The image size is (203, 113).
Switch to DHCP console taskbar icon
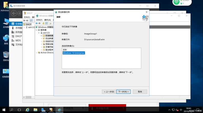51,110
